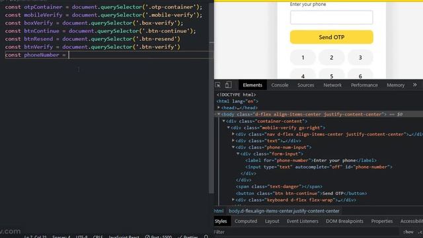Select the inspect element picker icon
The height and width of the screenshot is (238, 423).
pyautogui.click(x=218, y=85)
